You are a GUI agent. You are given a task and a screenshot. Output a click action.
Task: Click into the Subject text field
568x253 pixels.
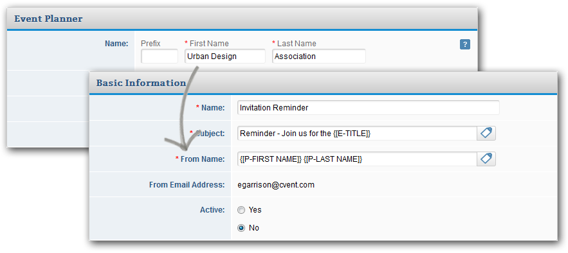pos(357,134)
